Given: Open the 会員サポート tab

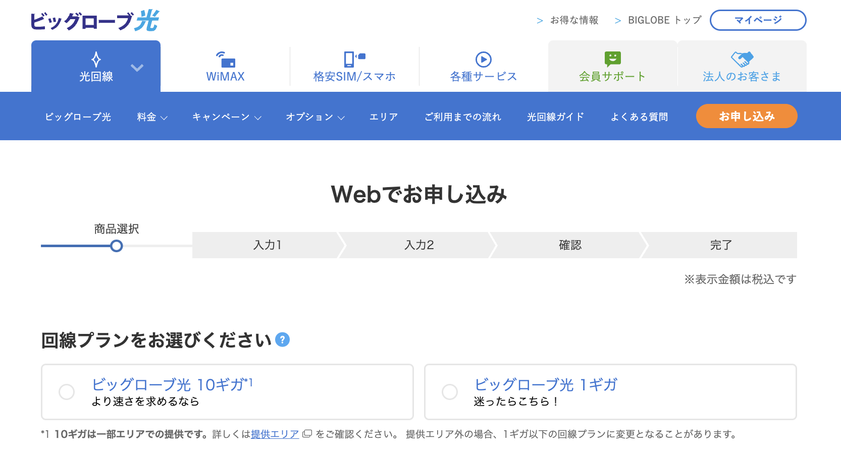Looking at the screenshot, I should (612, 66).
